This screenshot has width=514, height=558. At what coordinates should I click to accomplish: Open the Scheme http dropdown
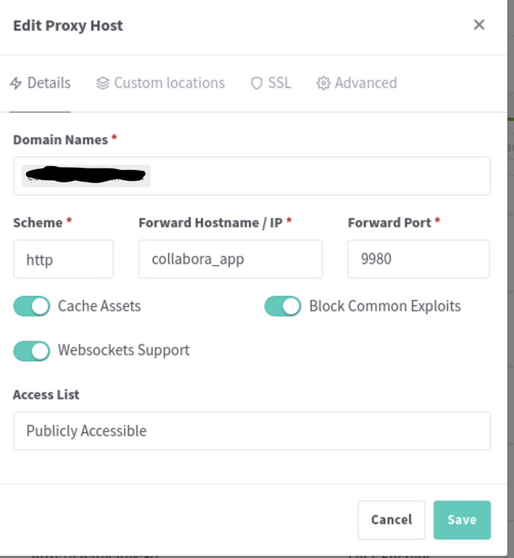tap(63, 259)
